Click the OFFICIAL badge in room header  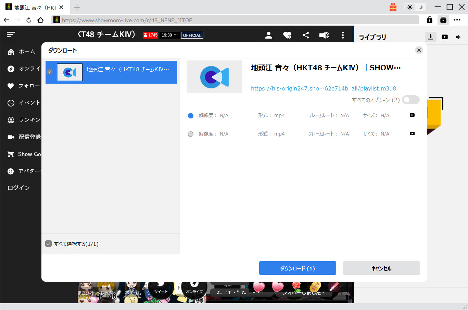point(192,35)
